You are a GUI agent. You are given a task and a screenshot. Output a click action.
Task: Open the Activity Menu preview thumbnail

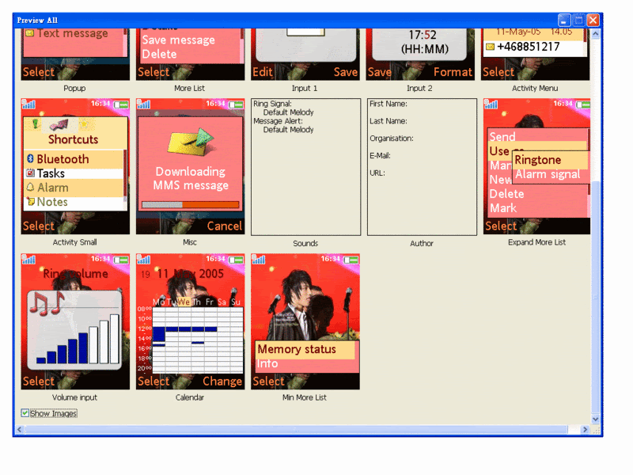[535, 54]
